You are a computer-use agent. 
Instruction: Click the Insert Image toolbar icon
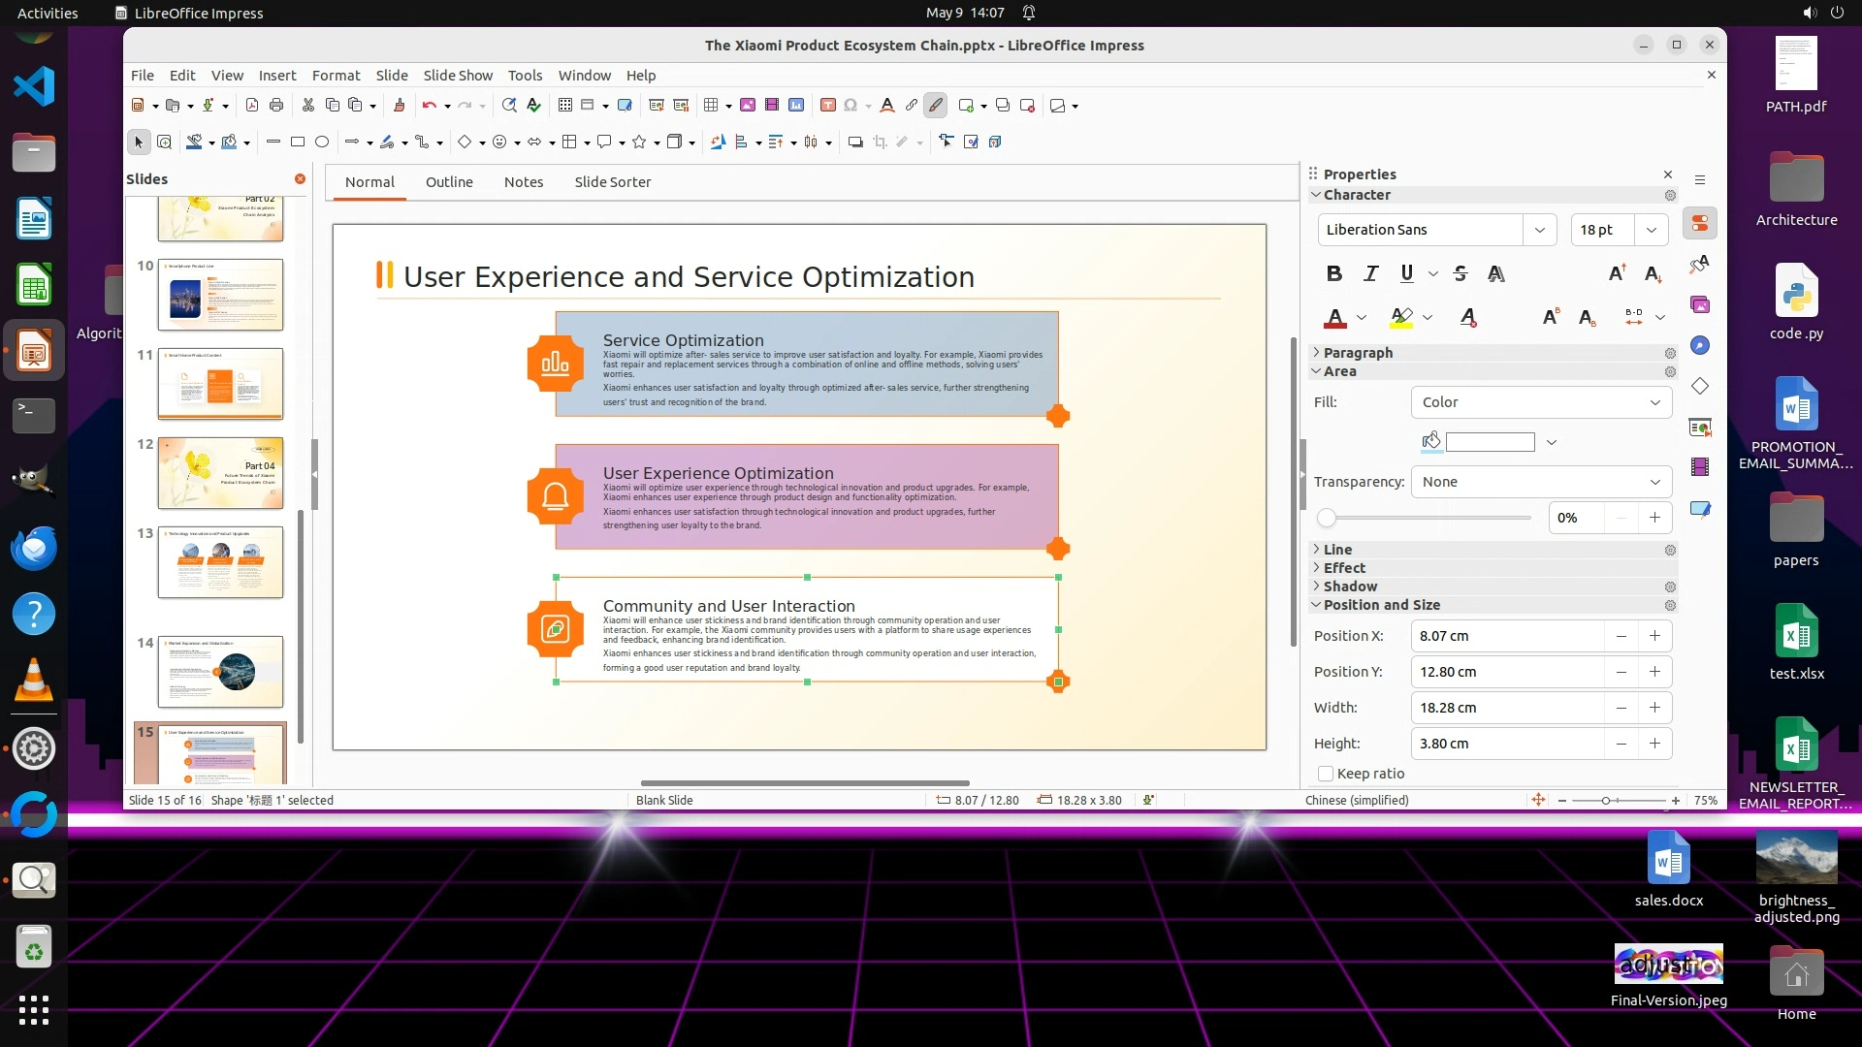coord(748,106)
